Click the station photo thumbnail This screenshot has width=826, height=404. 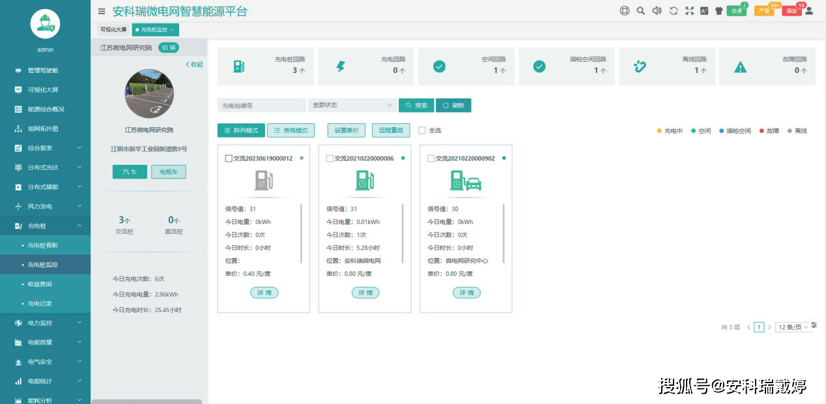[149, 94]
